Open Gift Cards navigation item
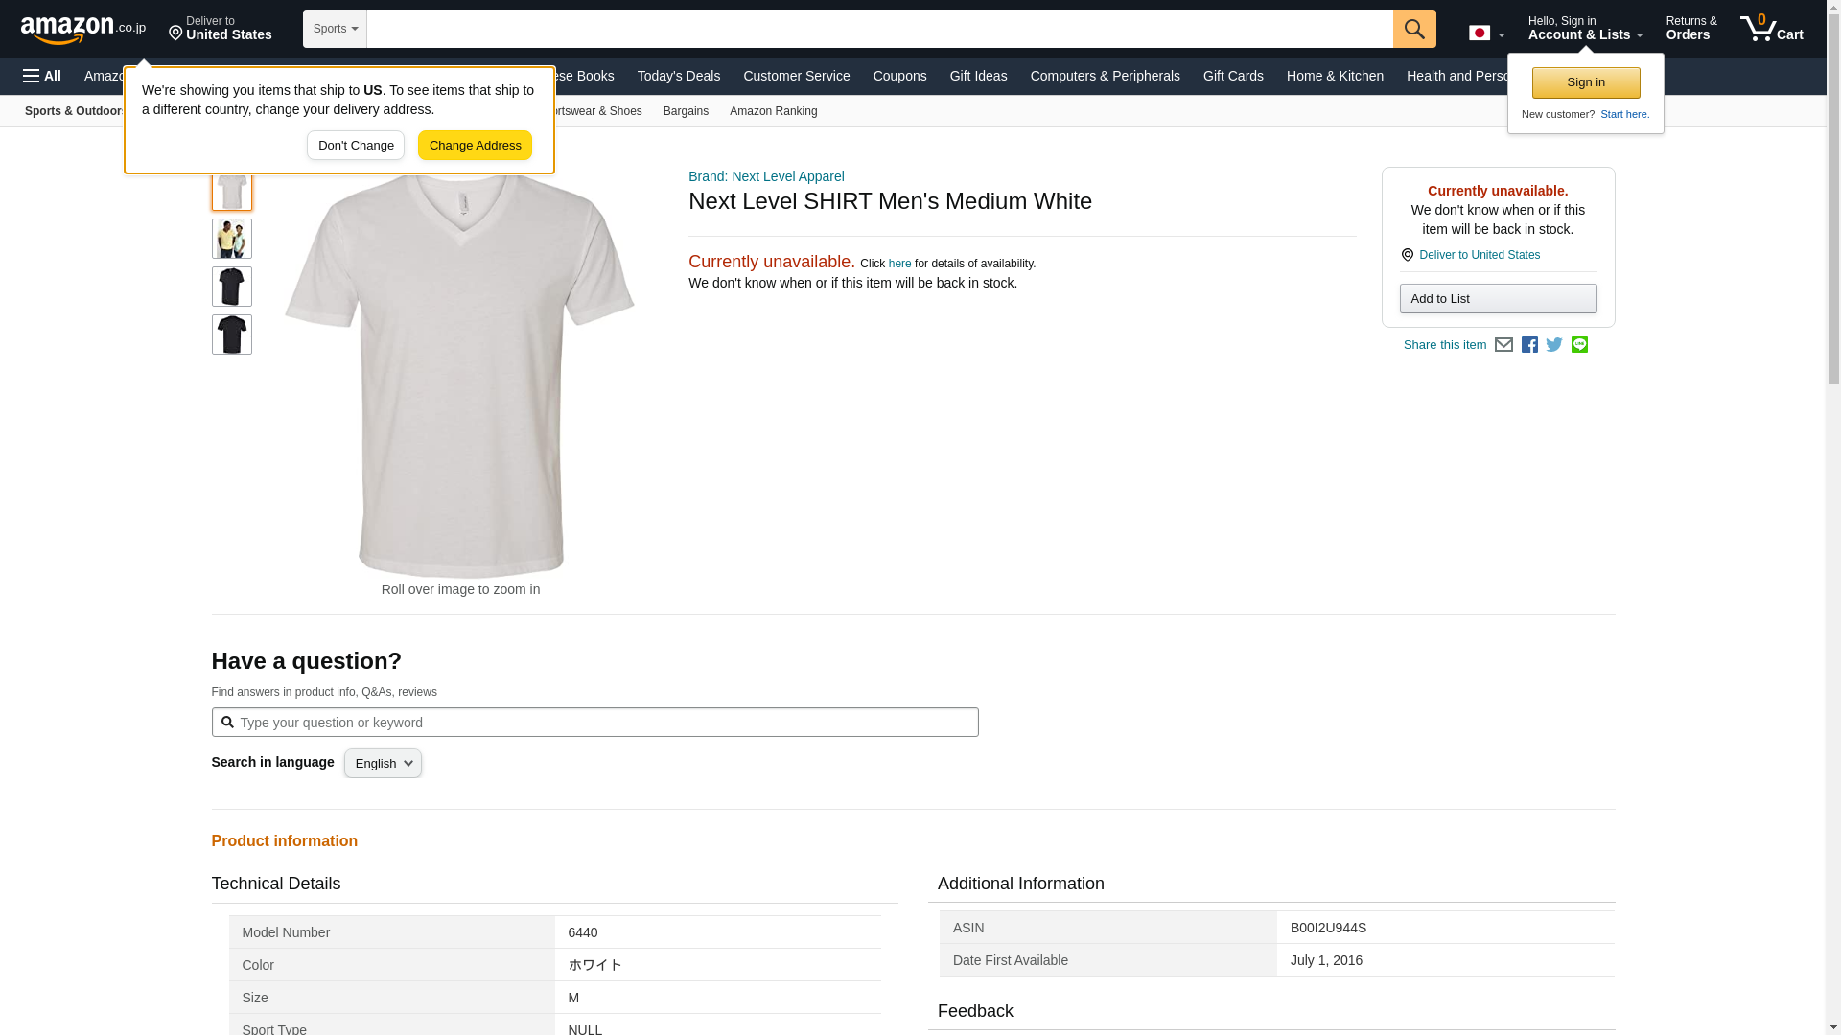Viewport: 1841px width, 1035px height. coord(1232,76)
